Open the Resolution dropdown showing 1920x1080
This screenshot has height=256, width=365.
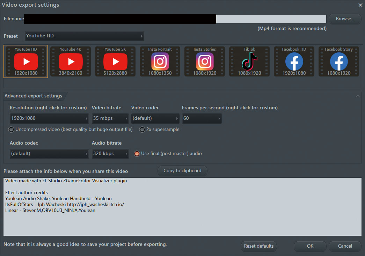coord(49,118)
